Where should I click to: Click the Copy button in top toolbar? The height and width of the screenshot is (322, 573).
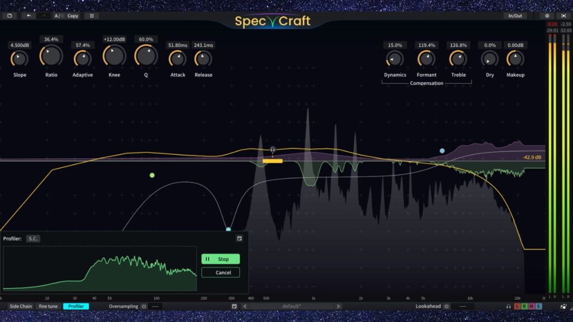pyautogui.click(x=73, y=16)
